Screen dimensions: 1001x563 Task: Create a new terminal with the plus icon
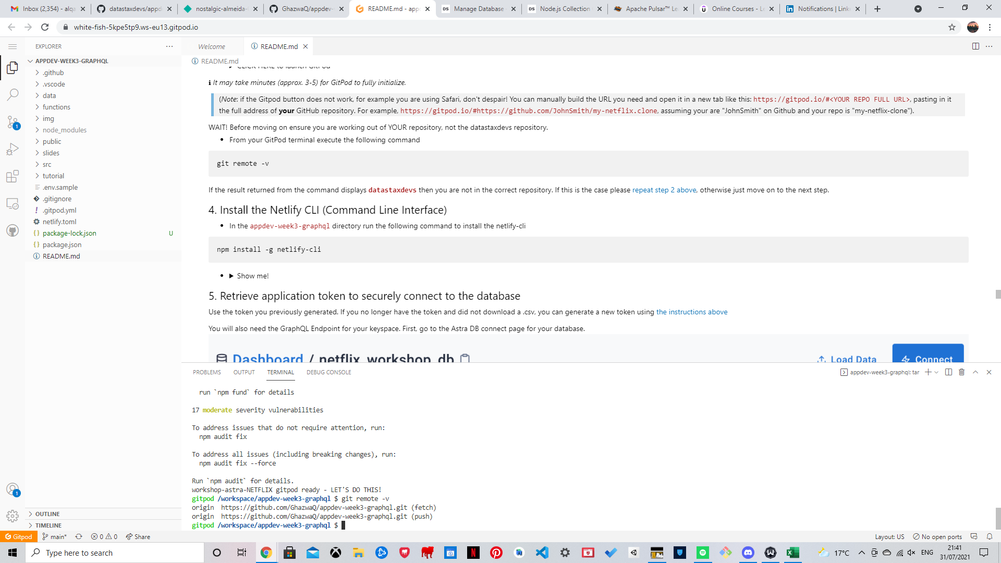pyautogui.click(x=927, y=372)
